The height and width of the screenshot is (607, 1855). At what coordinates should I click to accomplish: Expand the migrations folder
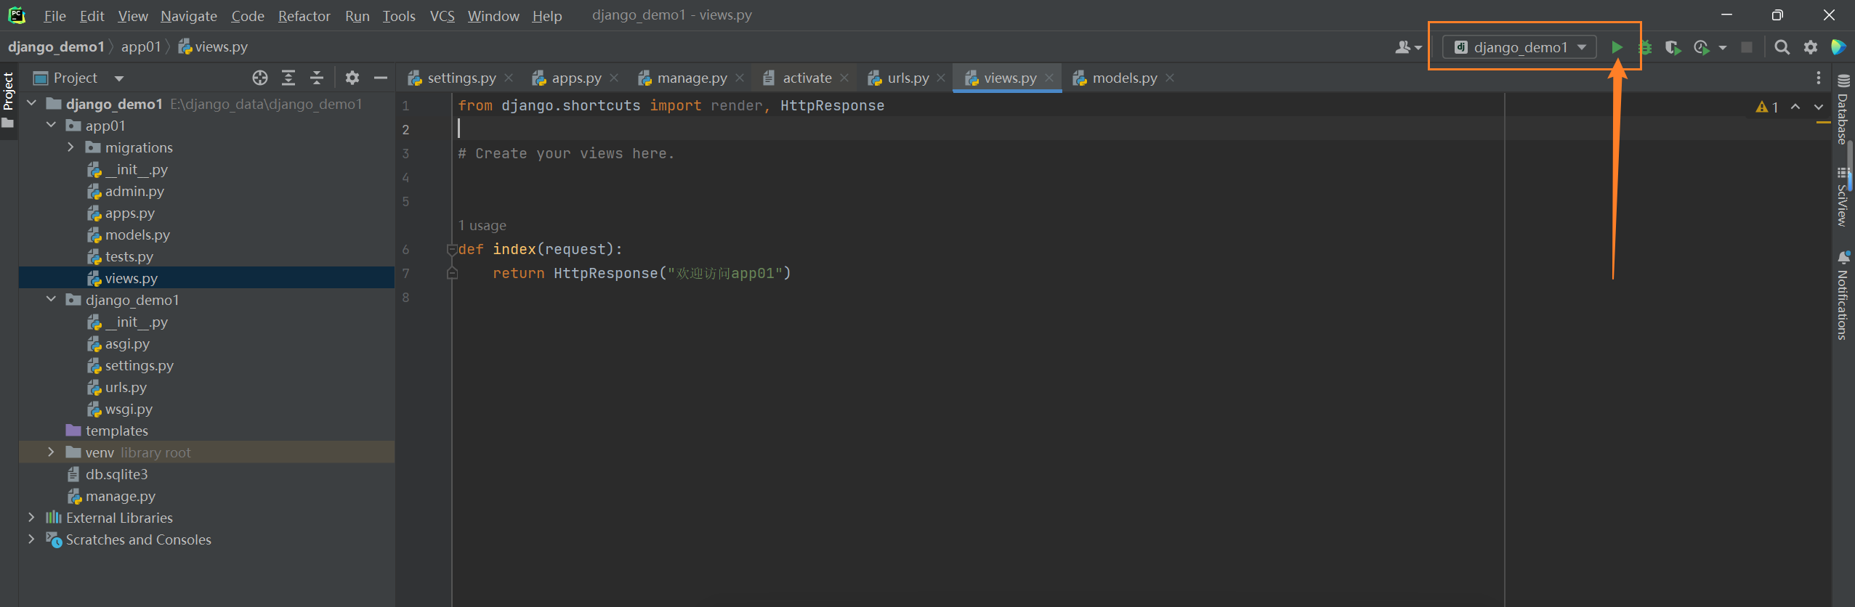70,147
